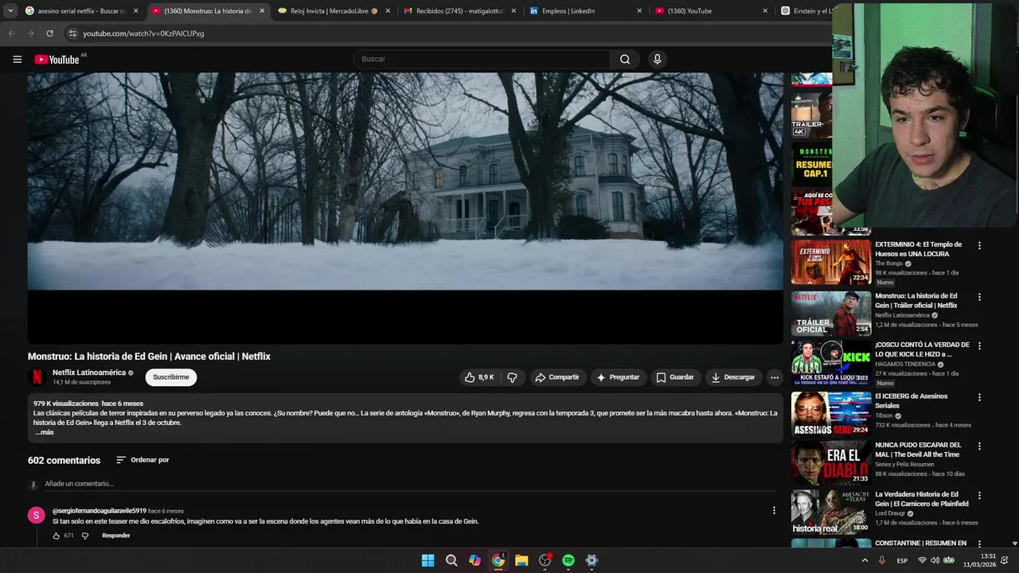Close the Monstruo YouTube tab
This screenshot has height=573, width=1019.
pyautogui.click(x=262, y=11)
